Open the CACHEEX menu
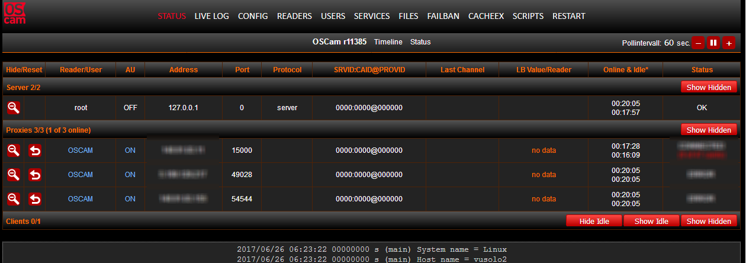Screen dimensions: 746x263 click(x=486, y=16)
